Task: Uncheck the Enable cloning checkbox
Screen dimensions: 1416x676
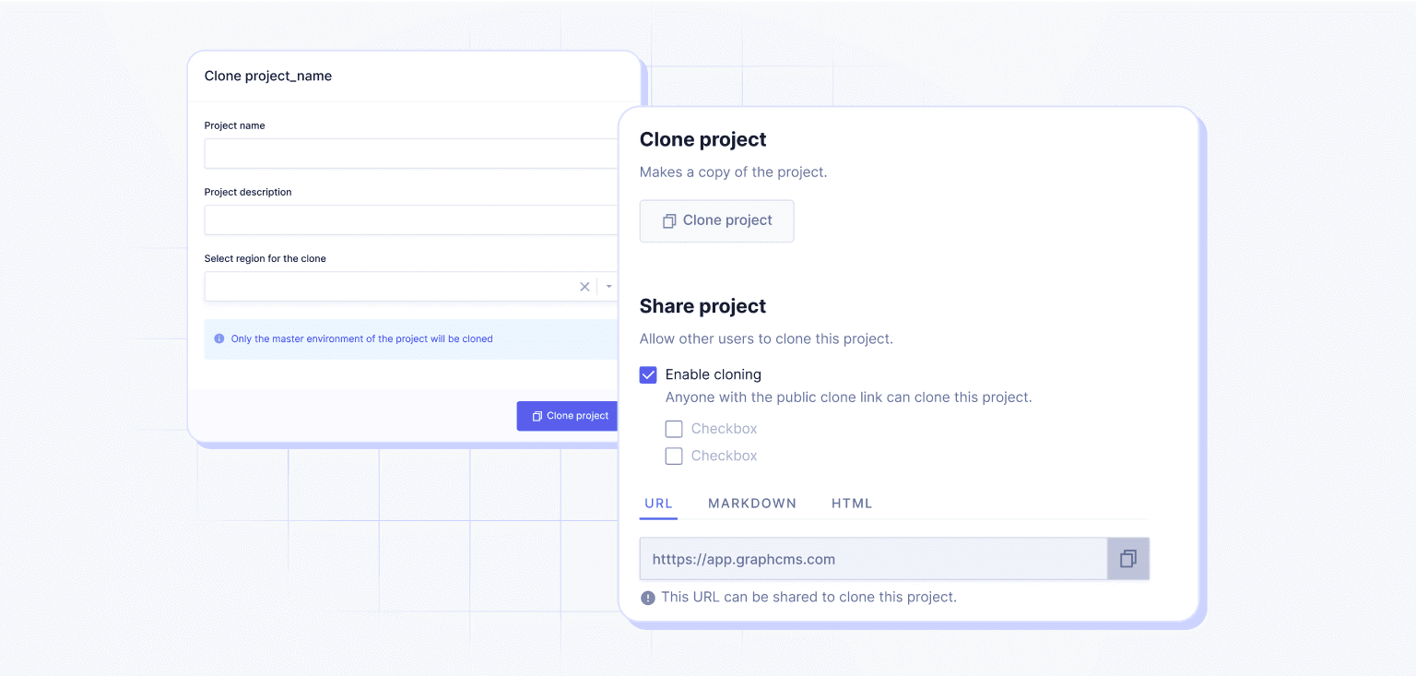Action: pos(648,374)
